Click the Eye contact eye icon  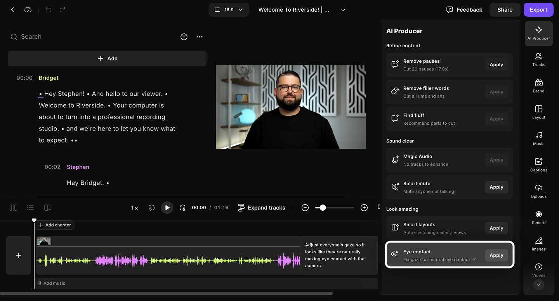point(395,254)
